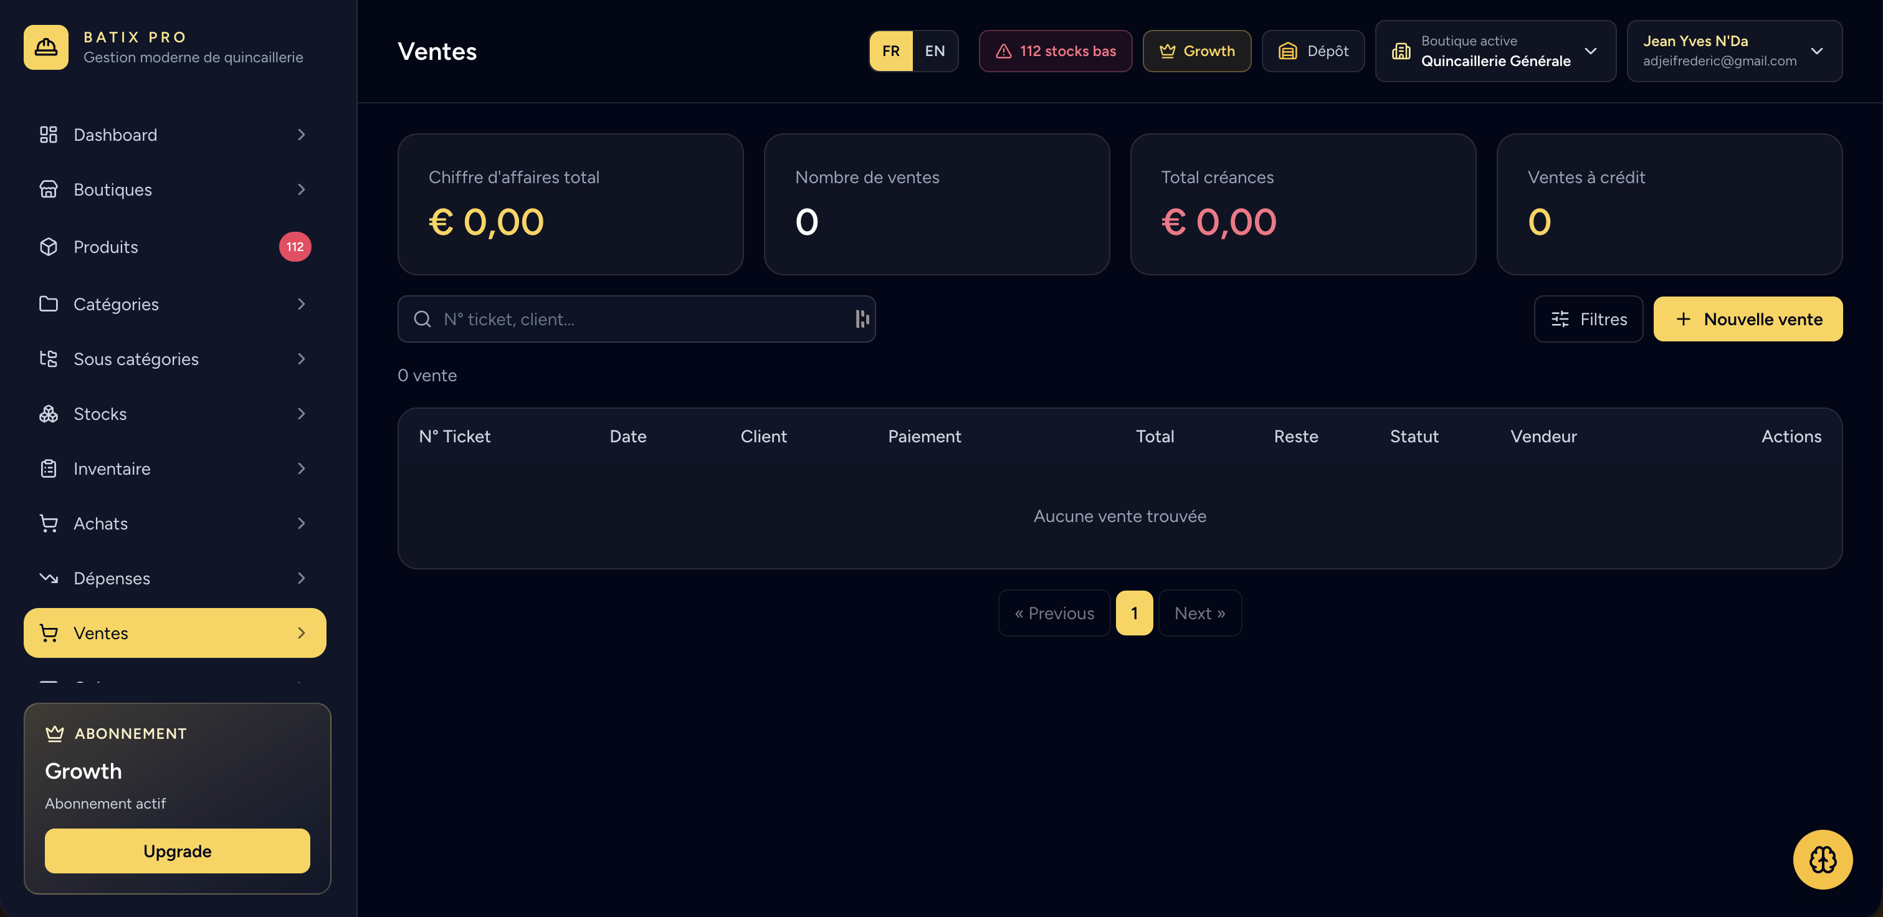Expand the Jean Yves N'Da account menu
1883x917 pixels.
click(x=1734, y=51)
